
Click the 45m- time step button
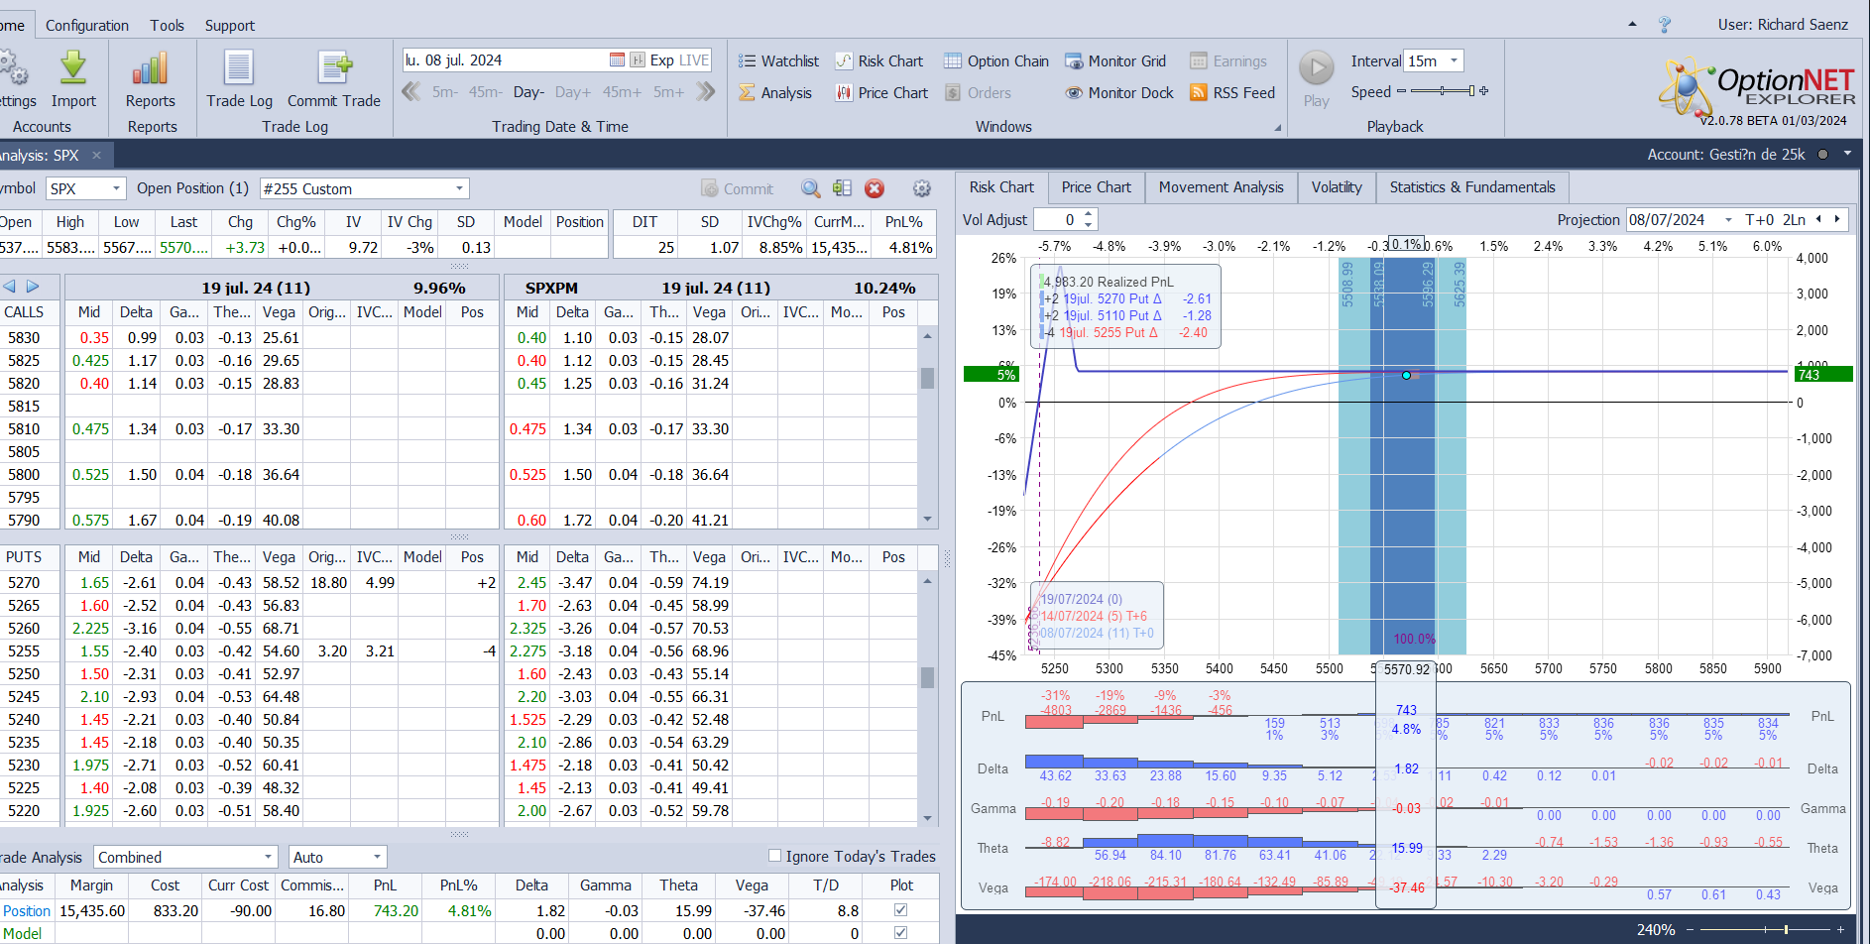(485, 92)
